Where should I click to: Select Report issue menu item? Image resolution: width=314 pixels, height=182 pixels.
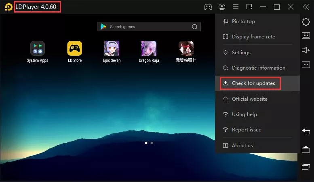[257, 130]
